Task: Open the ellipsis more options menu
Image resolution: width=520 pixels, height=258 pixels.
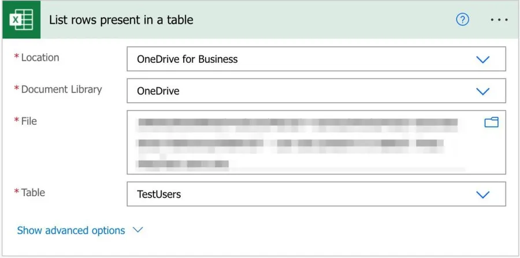Action: (x=499, y=20)
